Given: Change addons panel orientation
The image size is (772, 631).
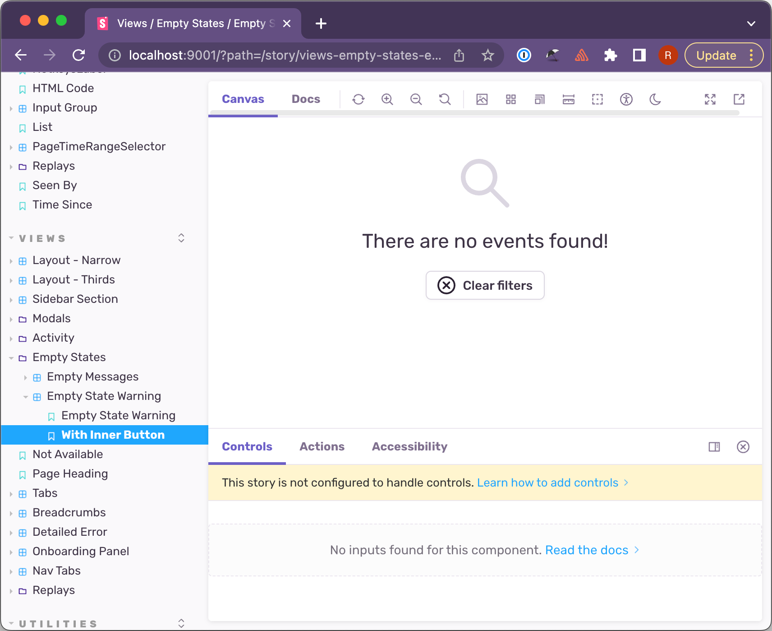Looking at the screenshot, I should [x=714, y=447].
